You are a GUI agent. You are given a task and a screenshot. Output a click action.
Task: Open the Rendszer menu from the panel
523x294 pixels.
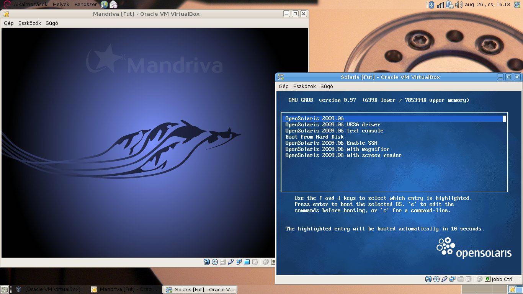[86, 5]
